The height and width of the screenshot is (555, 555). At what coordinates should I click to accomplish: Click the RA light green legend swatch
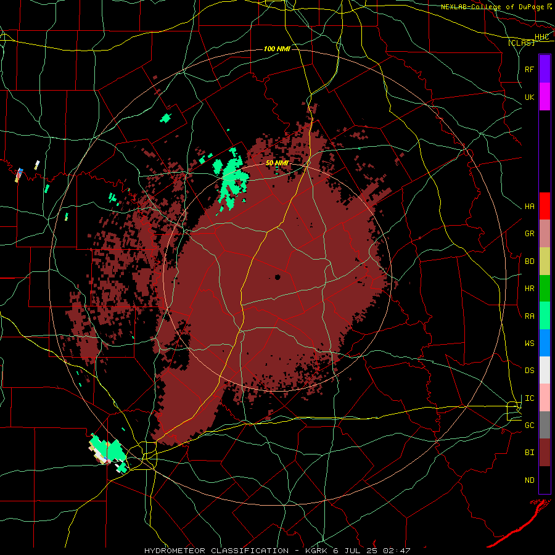pos(545,316)
